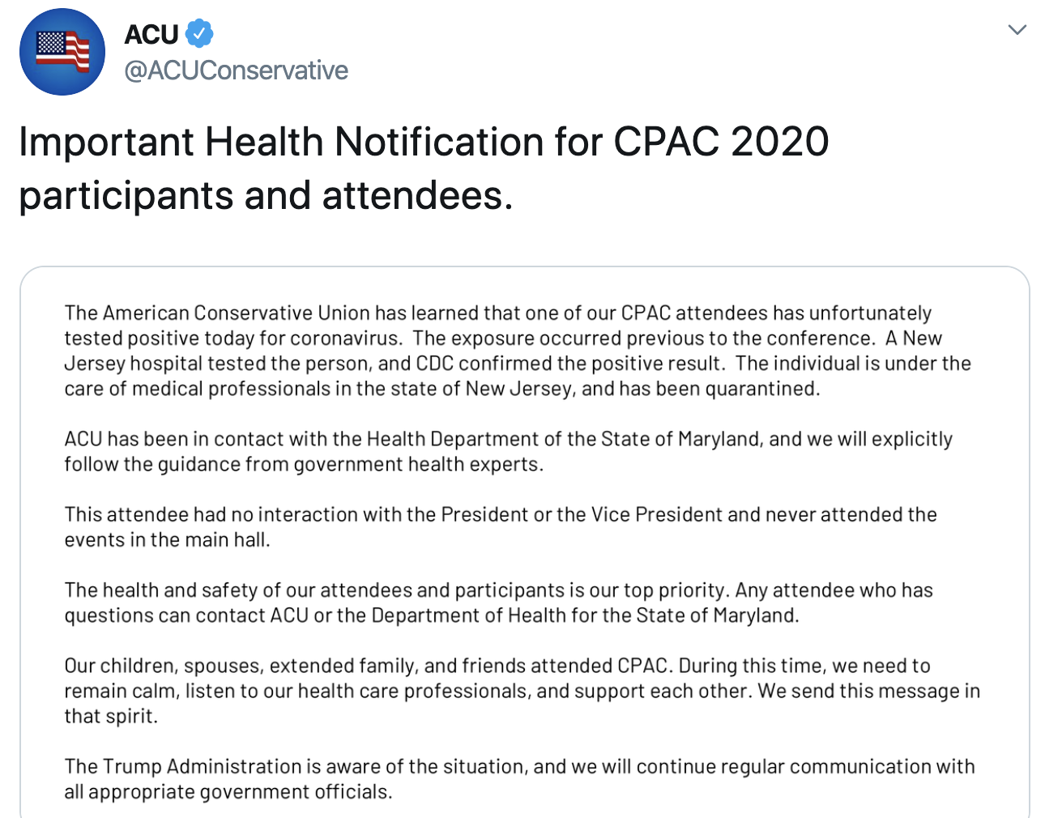Click the blue verified badge
Image resolution: width=1045 pixels, height=818 pixels.
(199, 34)
